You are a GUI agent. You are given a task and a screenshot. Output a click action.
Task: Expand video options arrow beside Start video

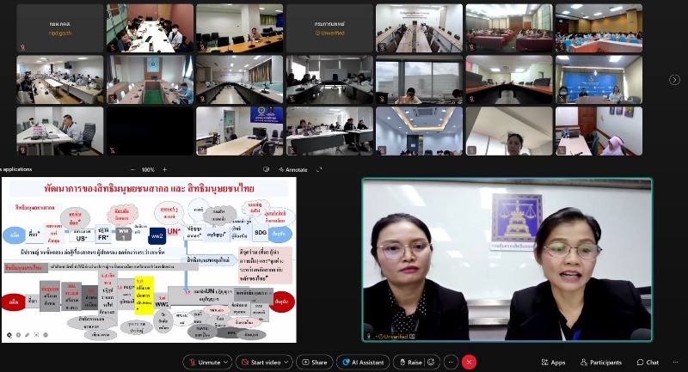coord(287,363)
